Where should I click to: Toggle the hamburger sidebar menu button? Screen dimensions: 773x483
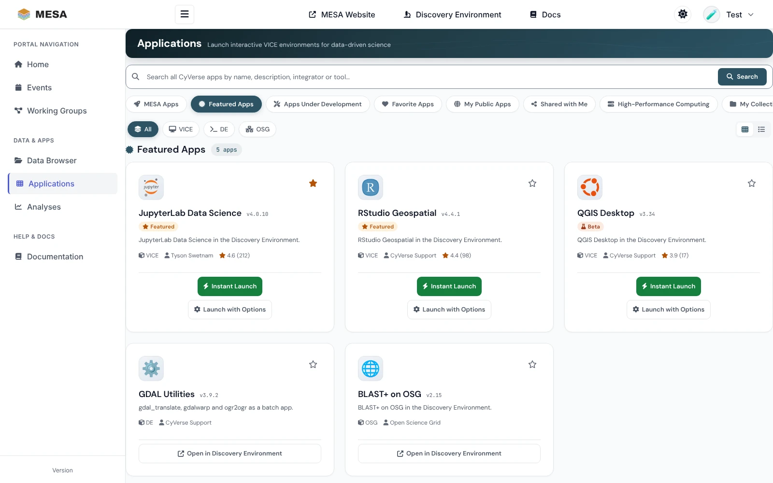pos(185,14)
